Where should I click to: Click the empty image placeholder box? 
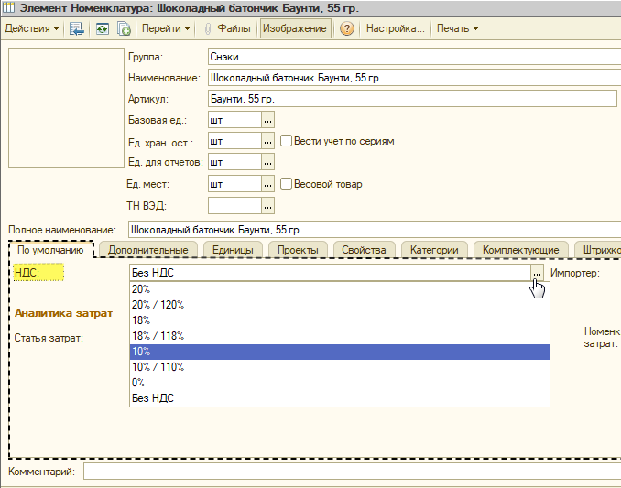[x=66, y=108]
